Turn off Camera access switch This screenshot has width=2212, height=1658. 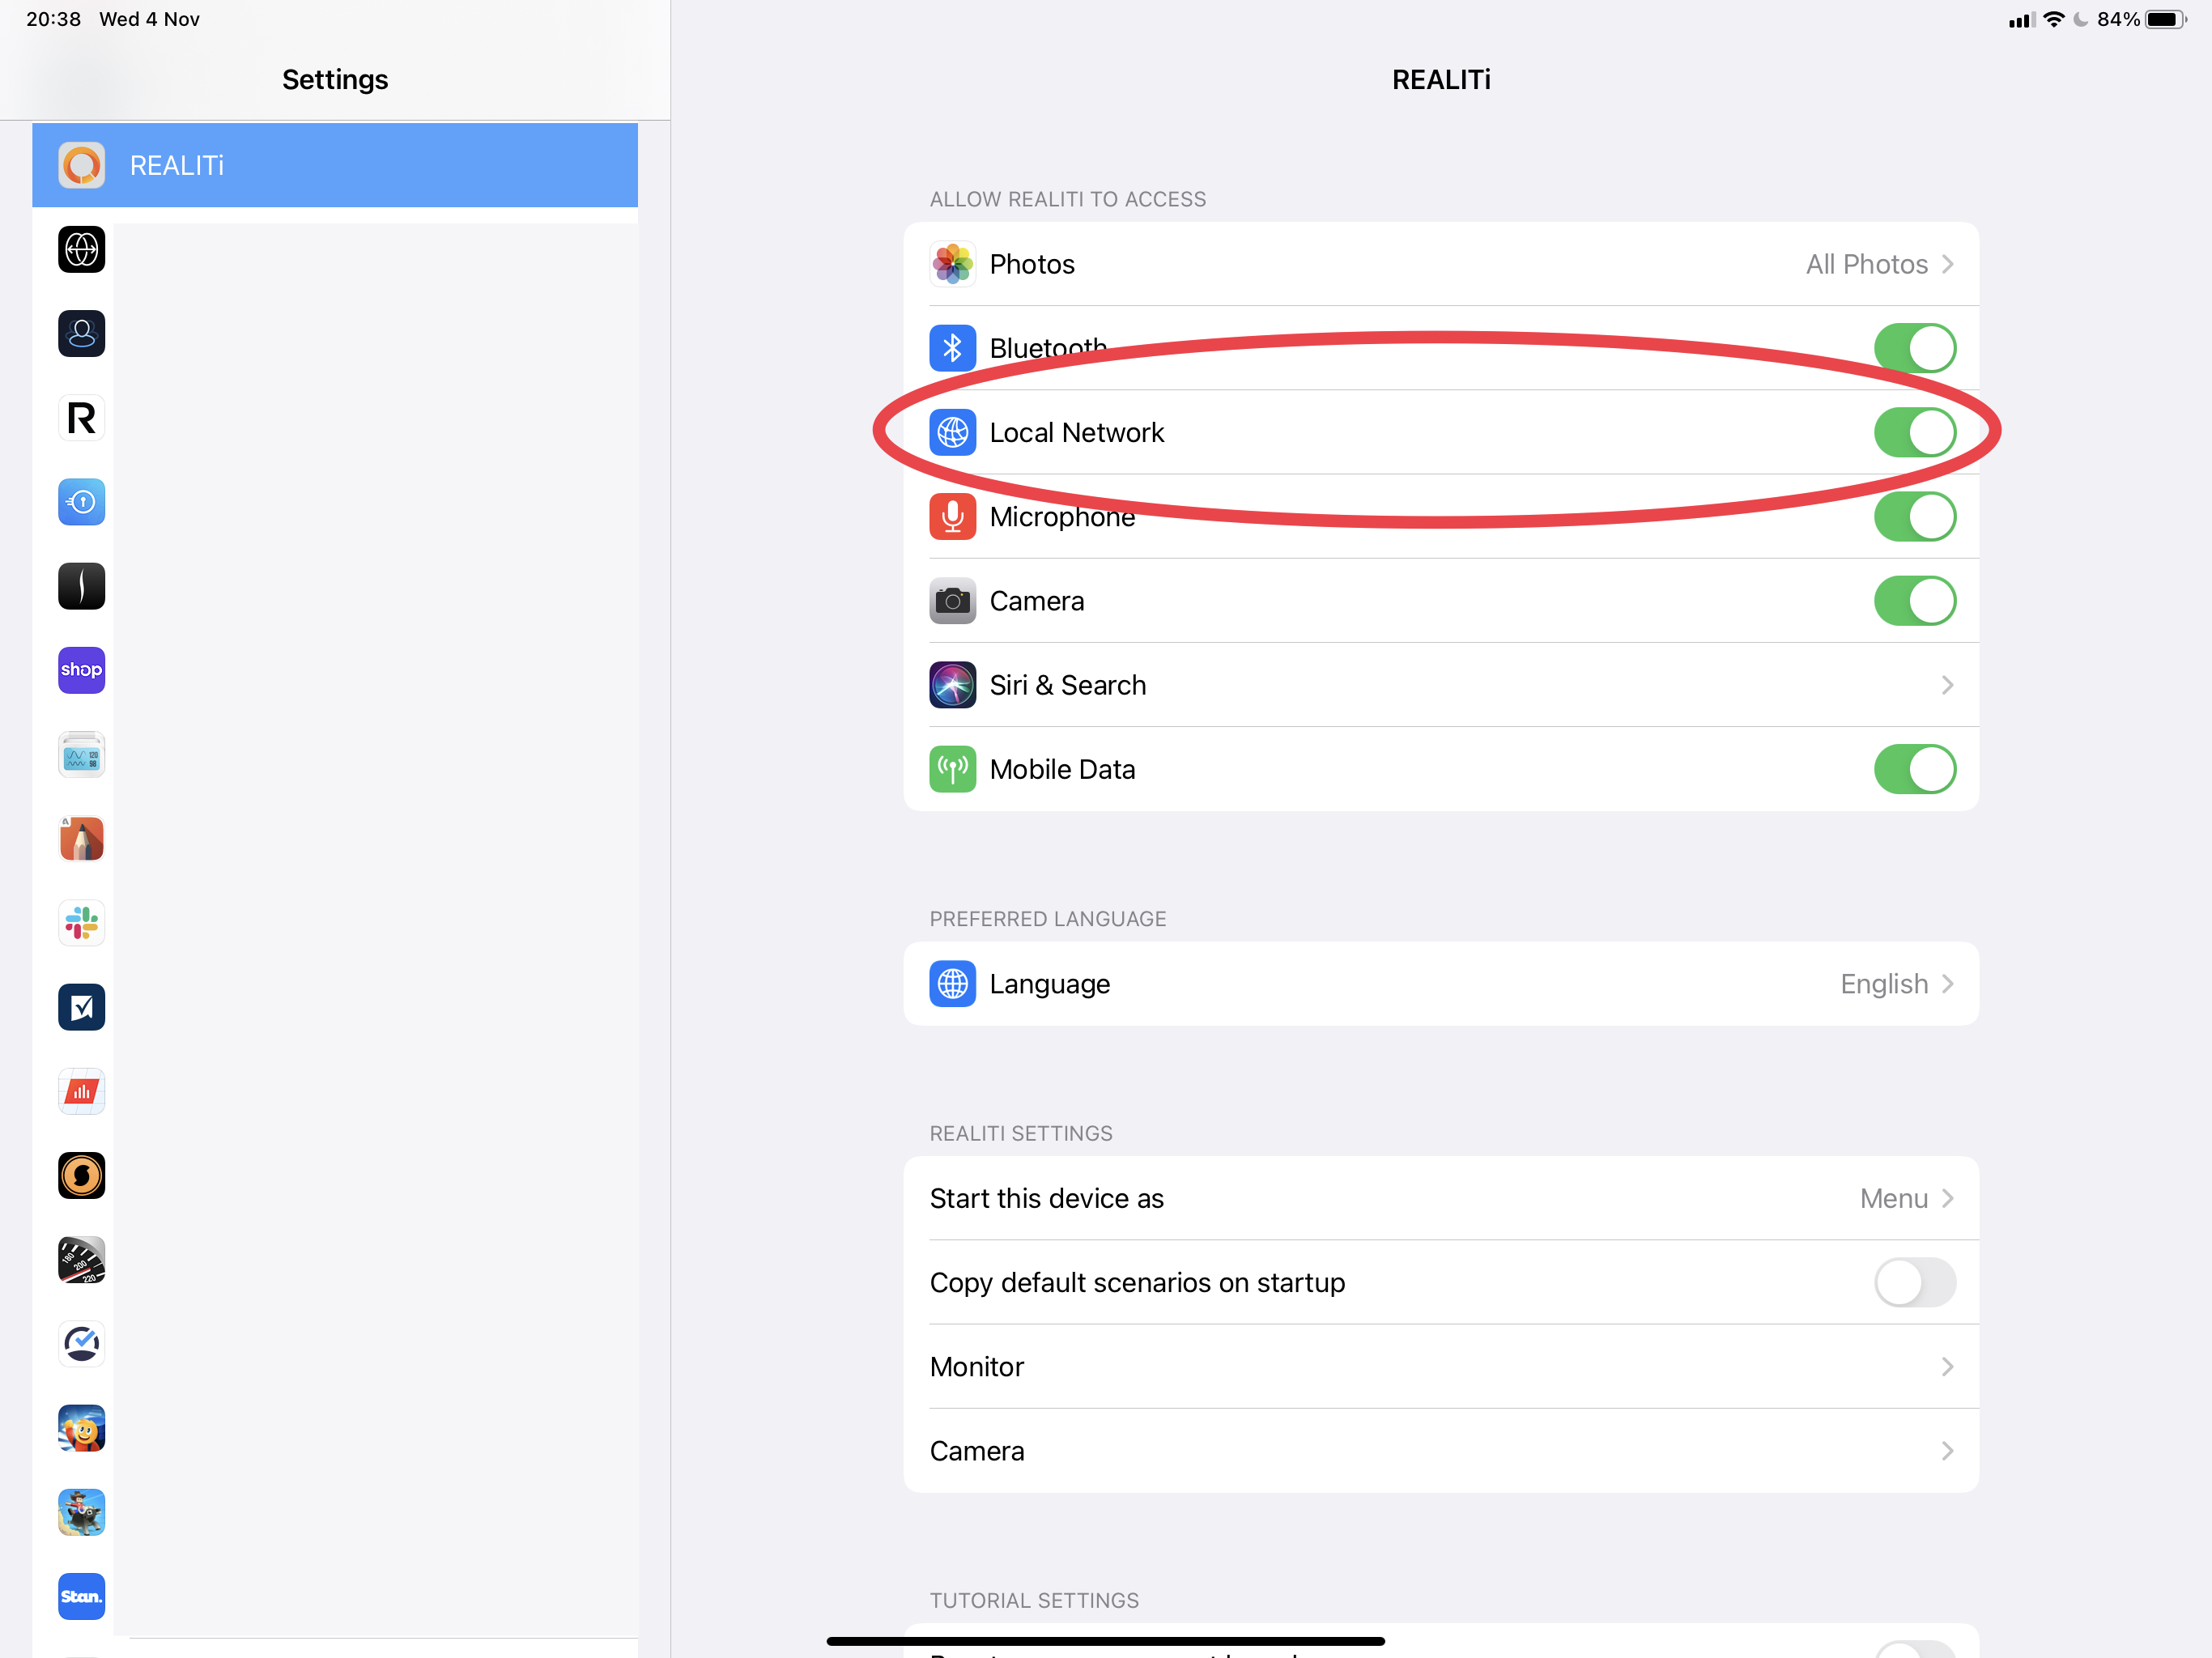pyautogui.click(x=1914, y=601)
